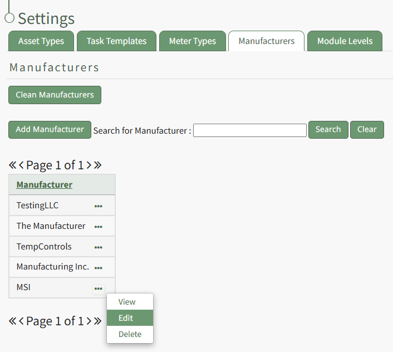
Task: Click the Add Manufacturer button
Action: [50, 130]
